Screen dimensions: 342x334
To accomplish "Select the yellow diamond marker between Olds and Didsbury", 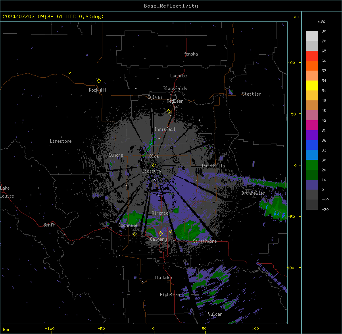I will [154, 165].
